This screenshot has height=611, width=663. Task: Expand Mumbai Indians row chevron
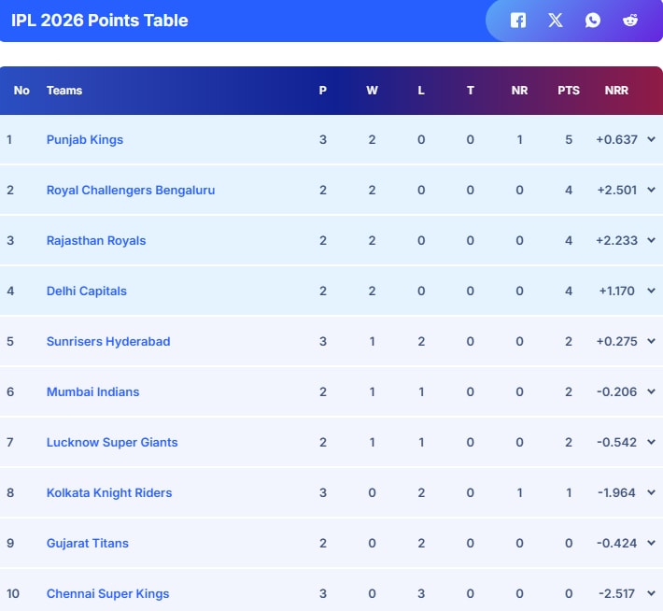coord(651,391)
